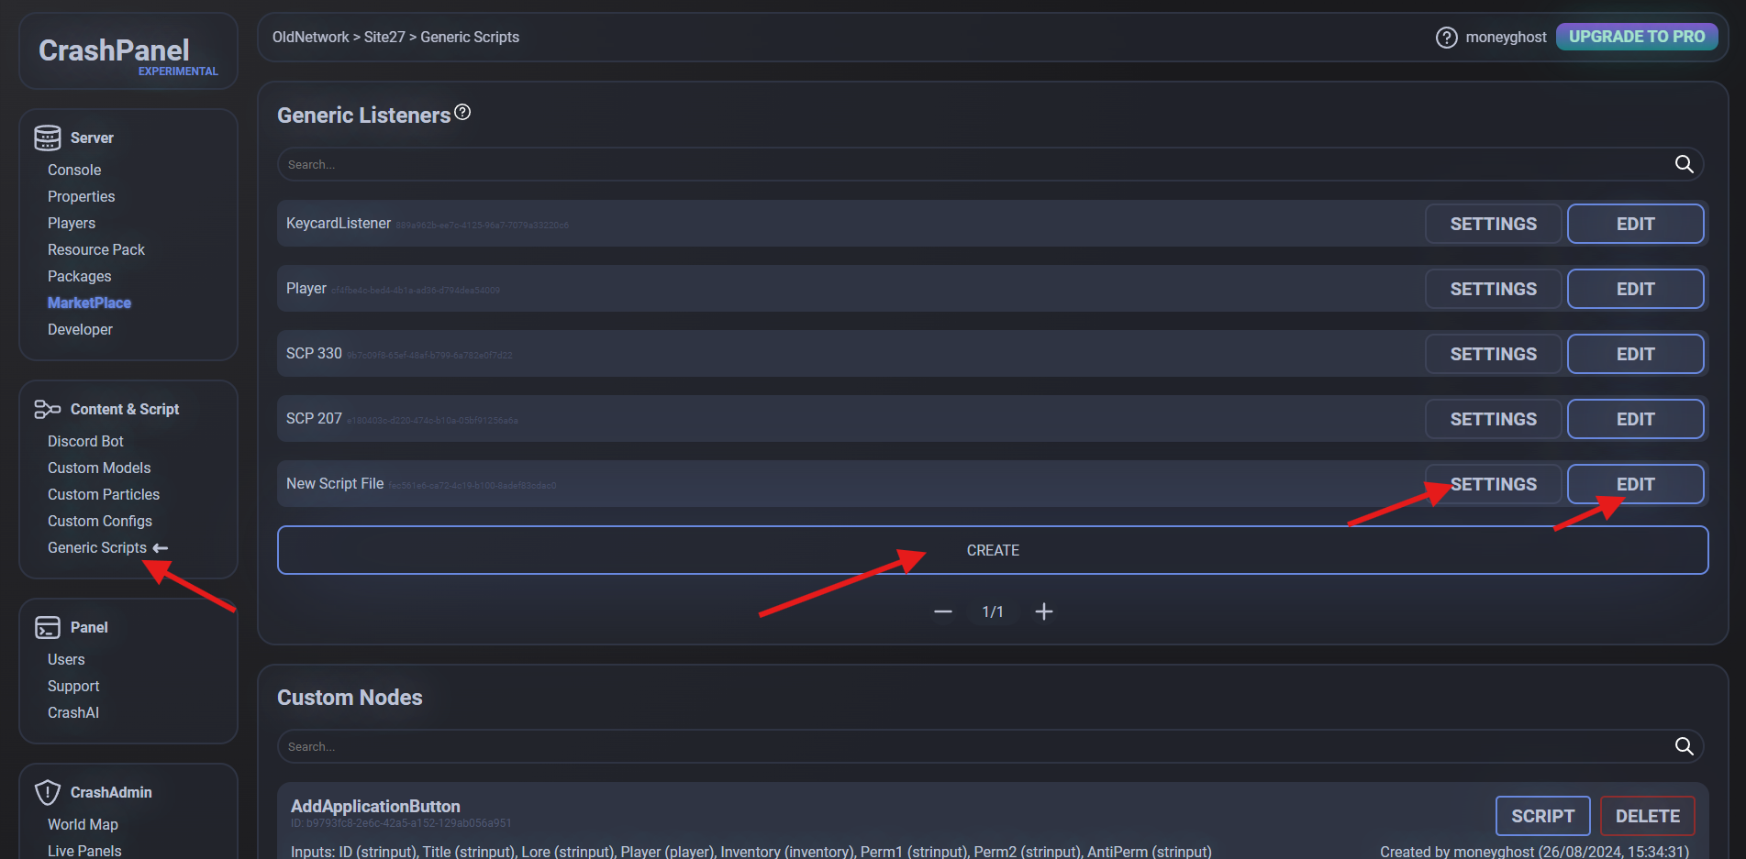Image resolution: width=1746 pixels, height=859 pixels.
Task: Click the Panel terminal icon in sidebar
Action: (48, 627)
